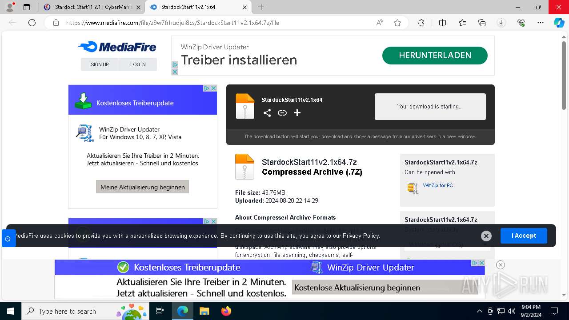Click the taskbar clock showing 9:04 PM
The height and width of the screenshot is (320, 569).
coord(531,311)
